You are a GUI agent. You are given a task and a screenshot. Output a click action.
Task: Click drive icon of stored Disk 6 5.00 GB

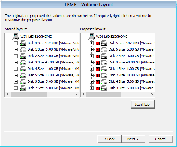point(23,82)
